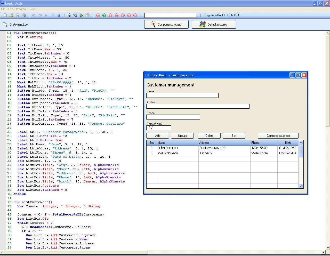The image size is (330, 256).
Task: Click the Update button
Action: [x=182, y=136]
